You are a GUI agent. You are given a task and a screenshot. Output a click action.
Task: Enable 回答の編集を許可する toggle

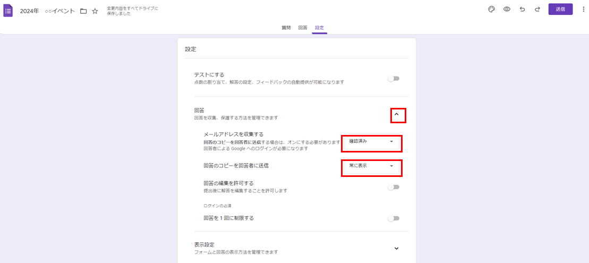[x=394, y=187]
